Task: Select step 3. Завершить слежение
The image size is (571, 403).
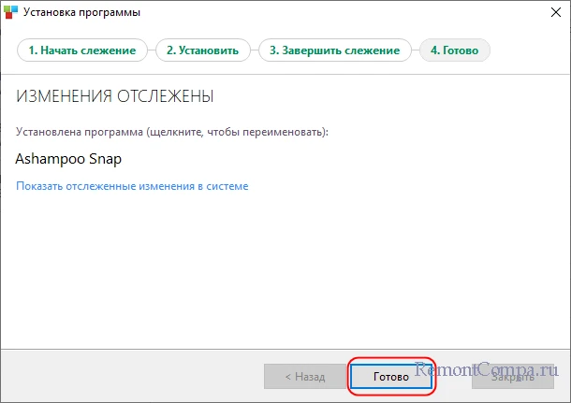Action: tap(335, 50)
